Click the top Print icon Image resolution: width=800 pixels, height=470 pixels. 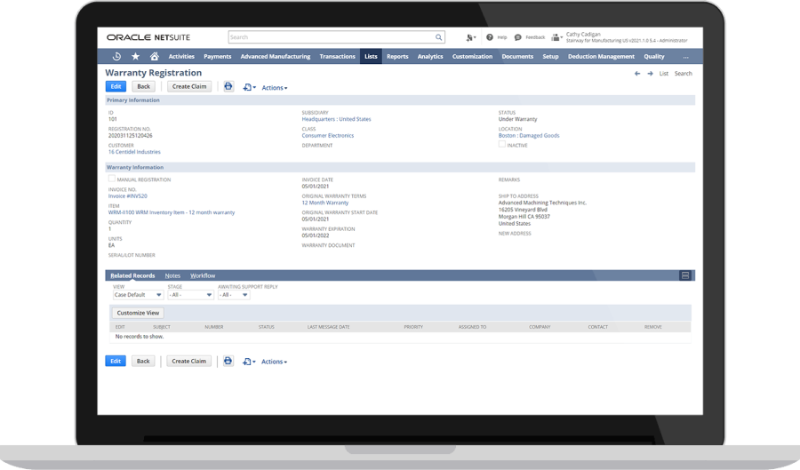click(x=228, y=87)
